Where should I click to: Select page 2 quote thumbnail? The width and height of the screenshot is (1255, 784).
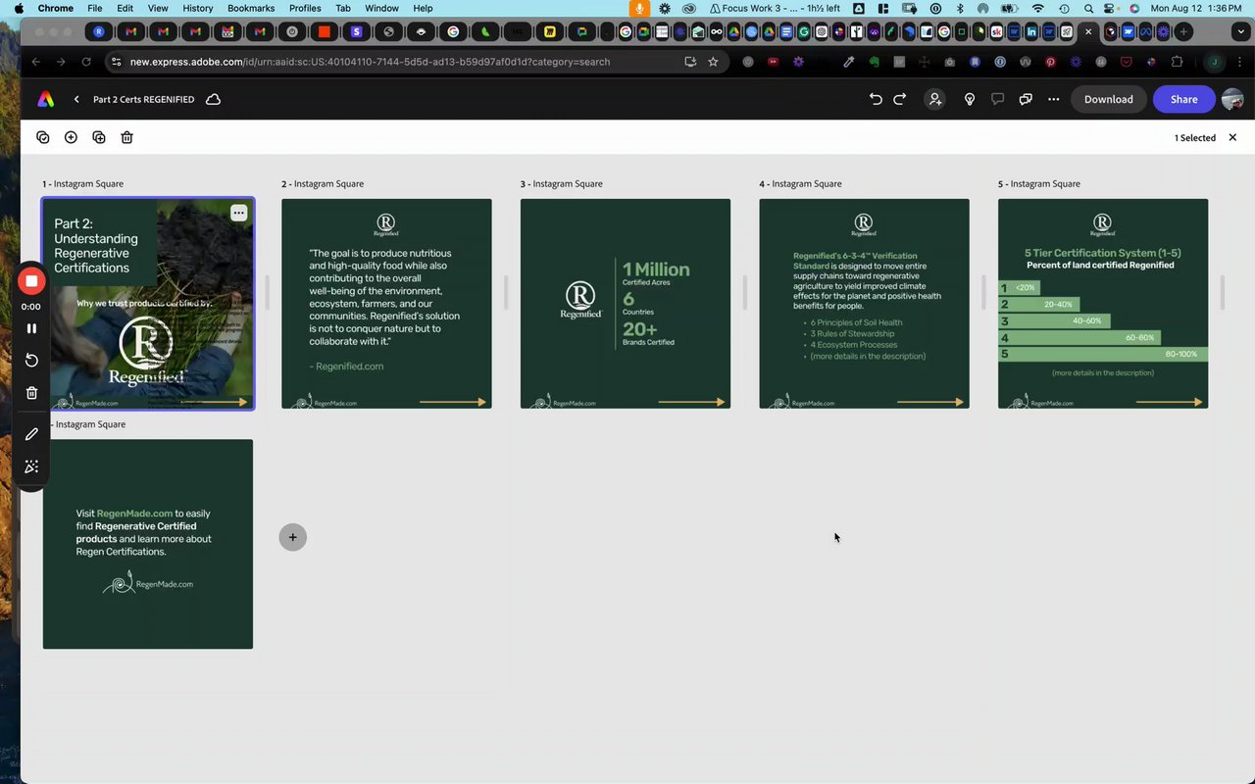pos(386,304)
